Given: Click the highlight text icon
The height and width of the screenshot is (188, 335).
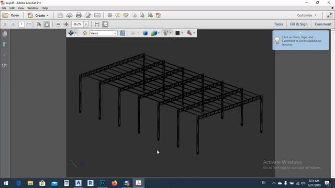Looking at the screenshot, I should pyautogui.click(x=126, y=15).
